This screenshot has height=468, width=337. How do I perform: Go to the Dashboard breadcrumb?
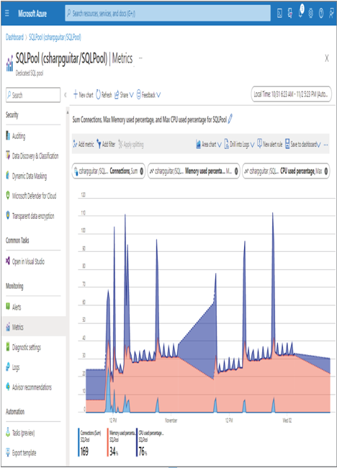tap(14, 37)
